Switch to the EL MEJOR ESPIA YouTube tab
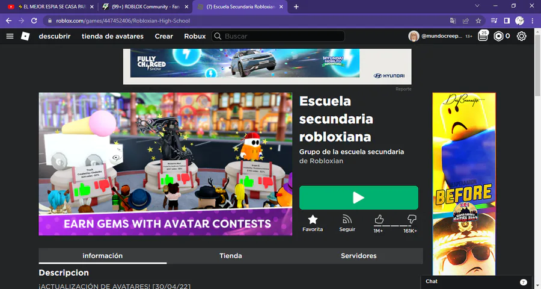This screenshot has width=541, height=289. click(50, 7)
